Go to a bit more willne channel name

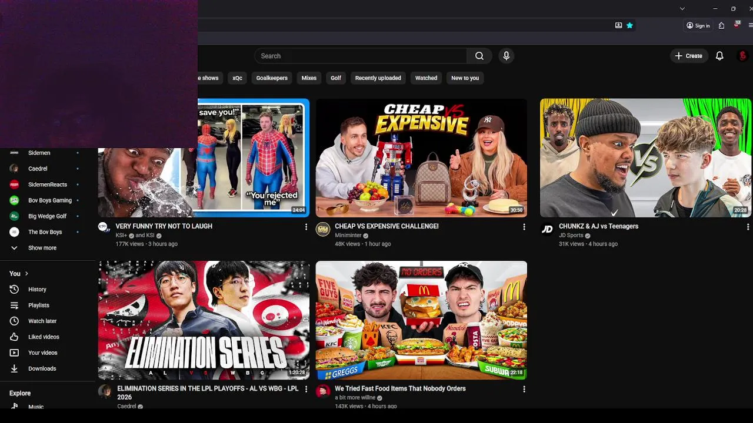(355, 398)
